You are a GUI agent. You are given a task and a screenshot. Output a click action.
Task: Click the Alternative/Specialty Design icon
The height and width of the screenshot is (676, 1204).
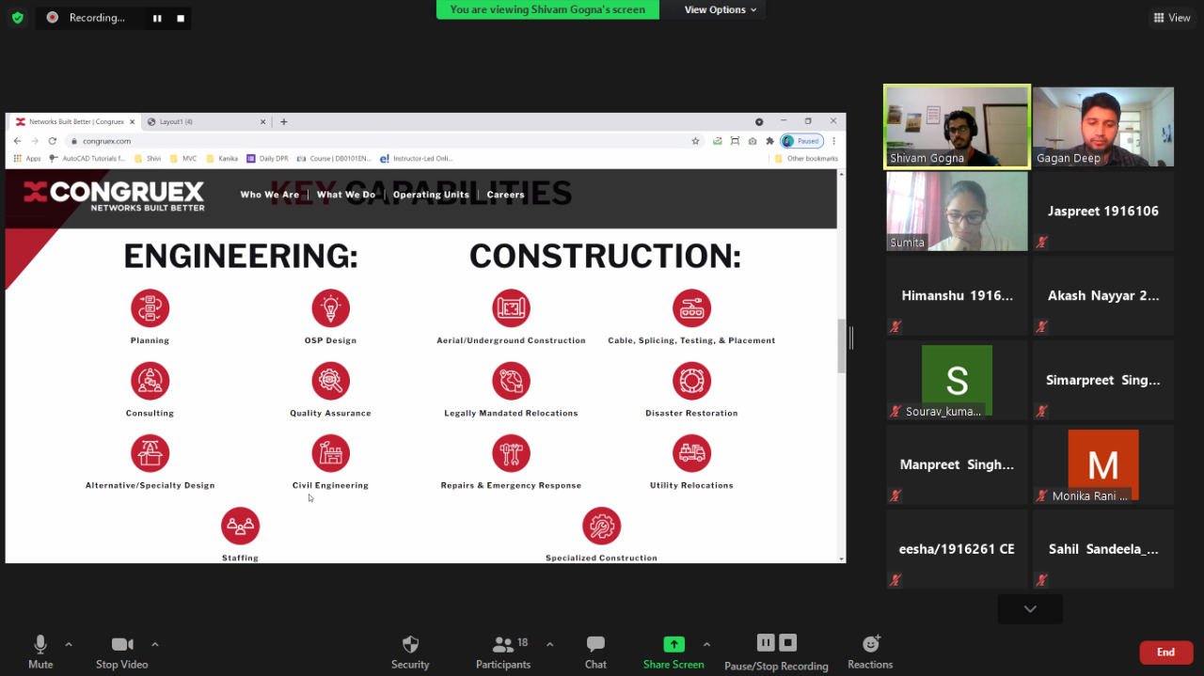coord(150,453)
